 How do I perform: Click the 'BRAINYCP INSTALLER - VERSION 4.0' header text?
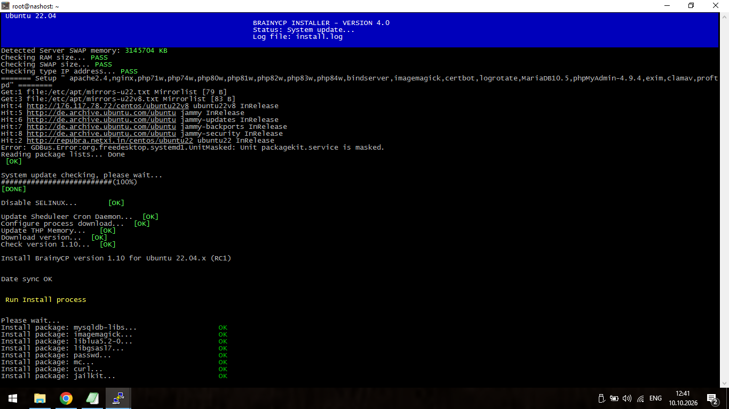(321, 23)
